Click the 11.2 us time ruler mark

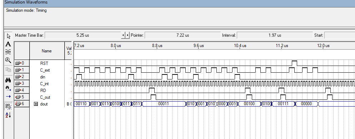[282, 46]
